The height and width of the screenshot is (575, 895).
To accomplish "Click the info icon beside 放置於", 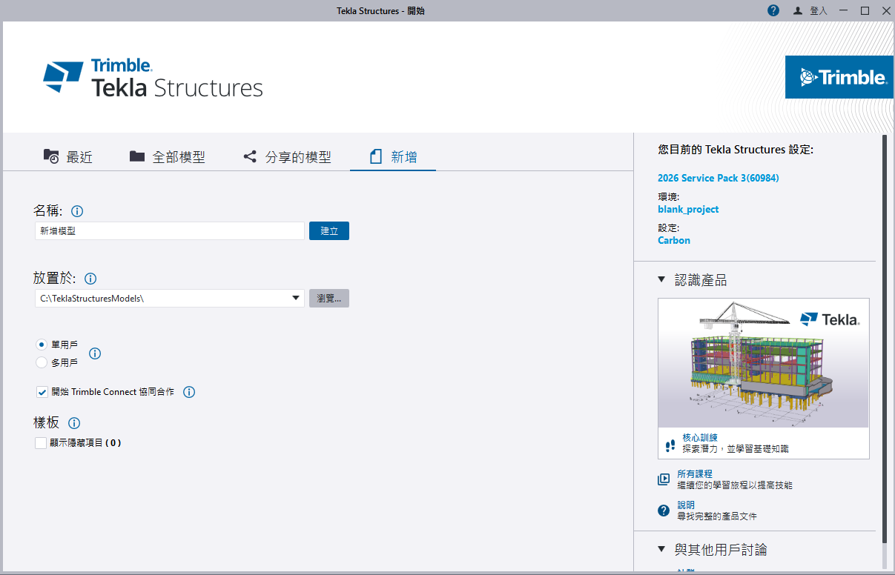I will click(90, 279).
